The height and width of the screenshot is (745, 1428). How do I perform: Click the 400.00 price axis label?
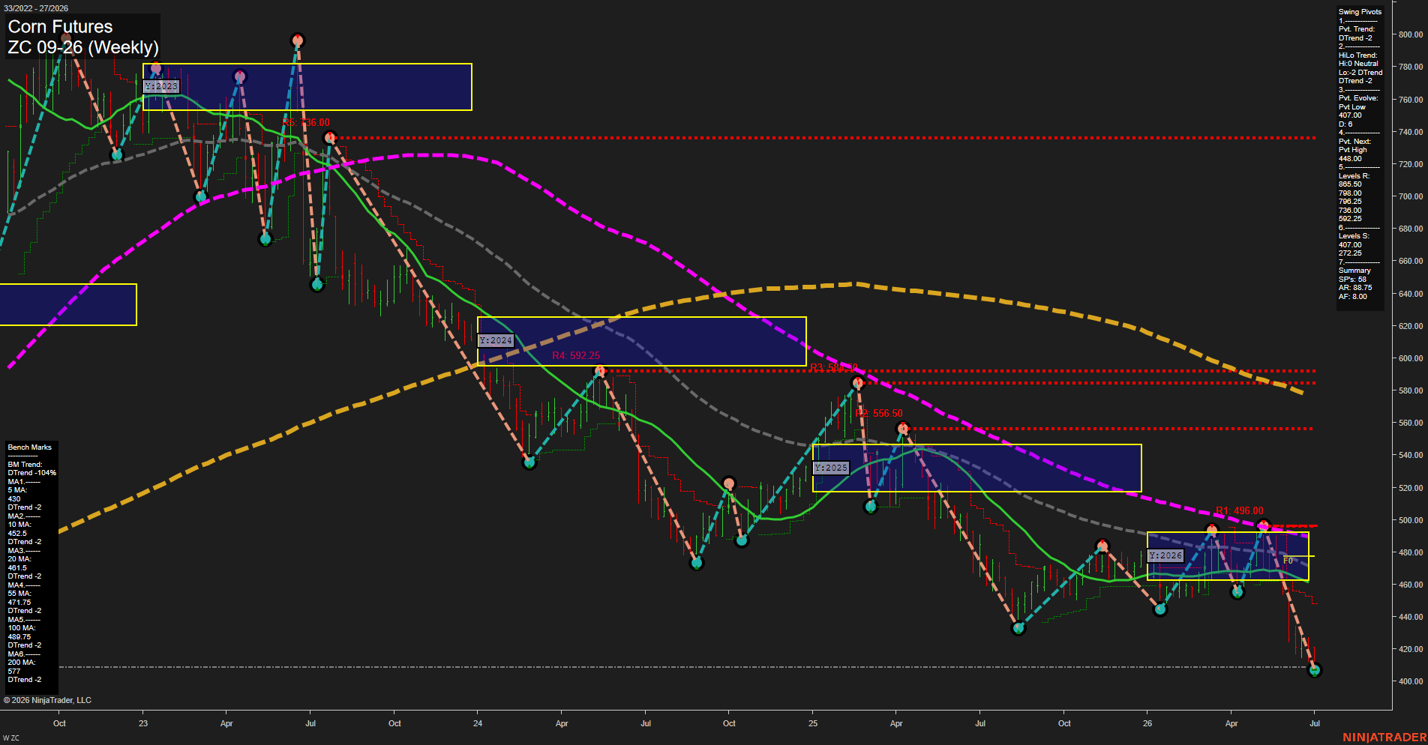coord(1411,681)
